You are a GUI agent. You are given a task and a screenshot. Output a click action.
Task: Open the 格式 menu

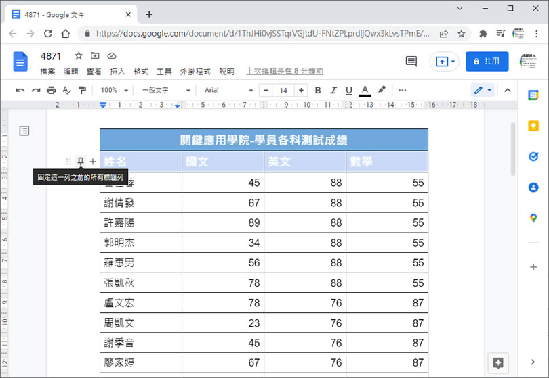pos(141,72)
